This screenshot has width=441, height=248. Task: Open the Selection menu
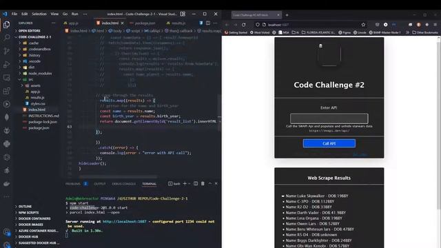click(x=39, y=14)
